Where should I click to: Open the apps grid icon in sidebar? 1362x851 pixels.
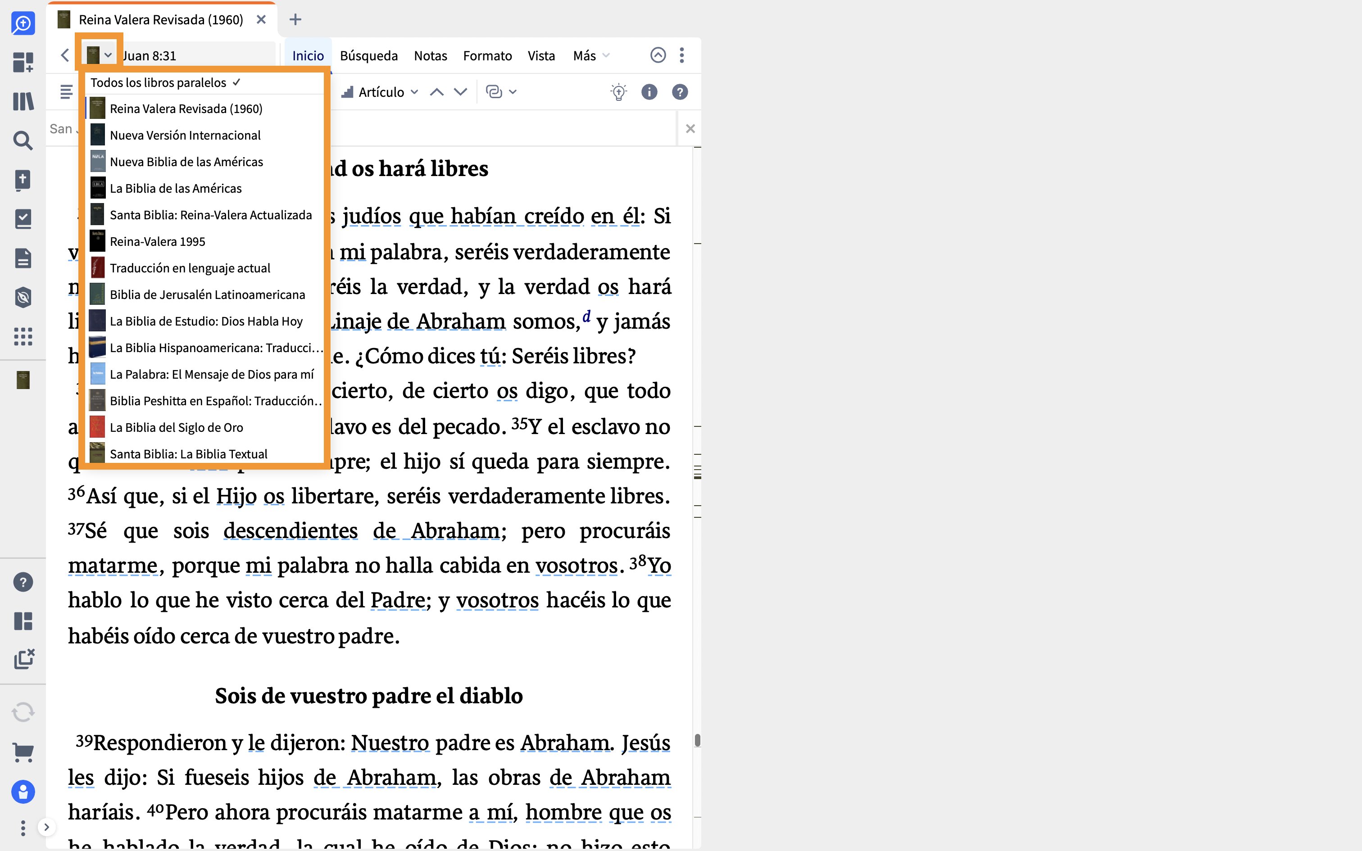pyautogui.click(x=23, y=337)
